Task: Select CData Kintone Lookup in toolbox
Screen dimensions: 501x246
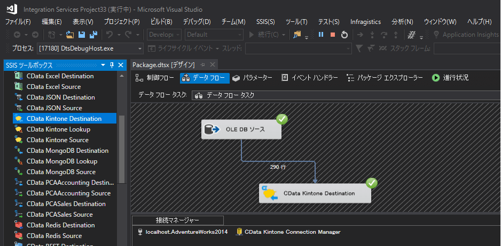Action: pyautogui.click(x=58, y=129)
